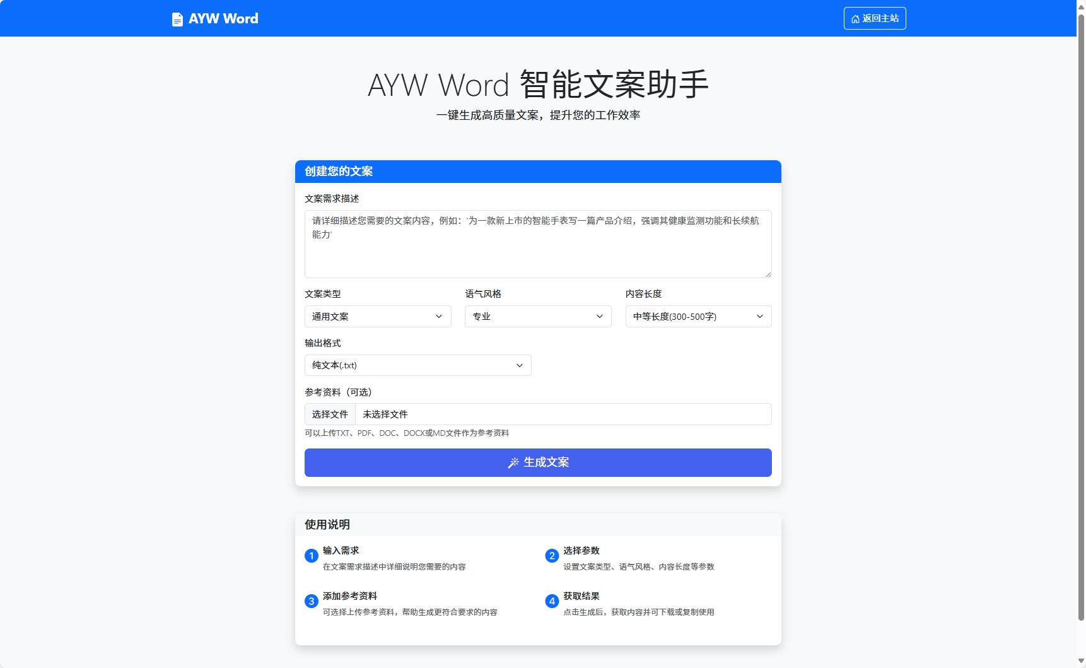Open the 文案类型 dropdown showing 通用文案
This screenshot has width=1086, height=668.
click(378, 317)
